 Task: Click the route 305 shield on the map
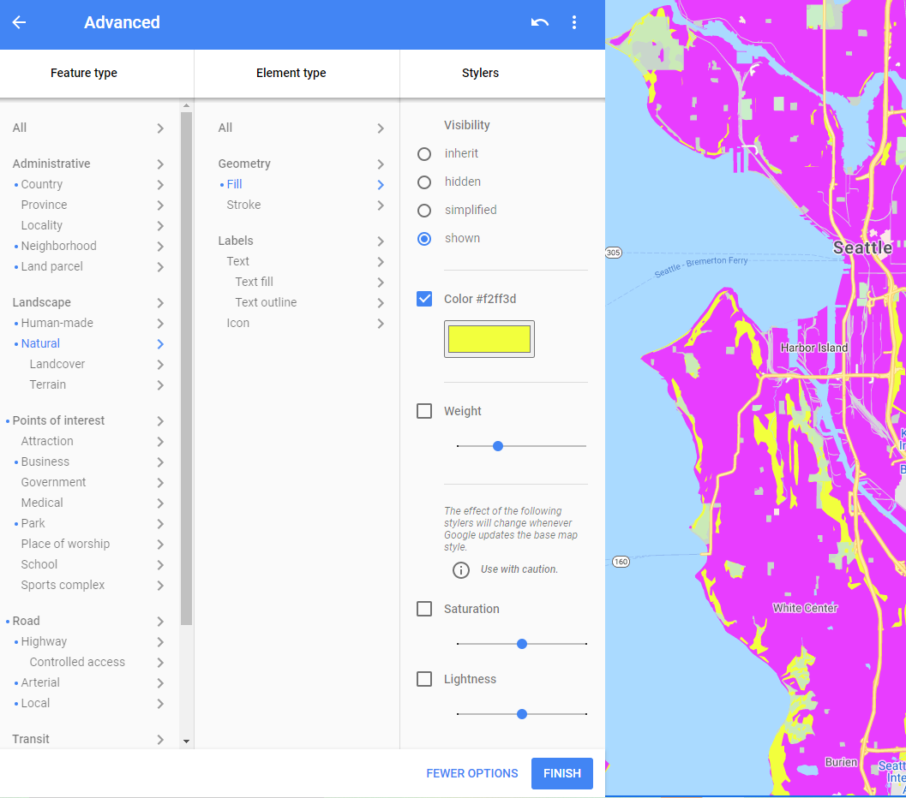pyautogui.click(x=613, y=253)
